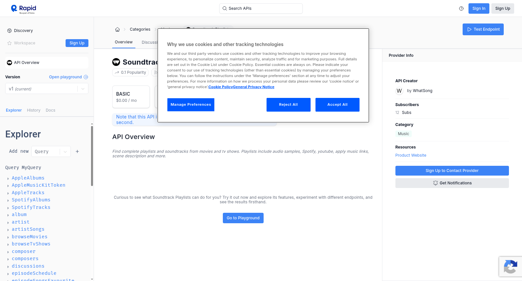Click the 12 Subs subscribers text

point(403,113)
